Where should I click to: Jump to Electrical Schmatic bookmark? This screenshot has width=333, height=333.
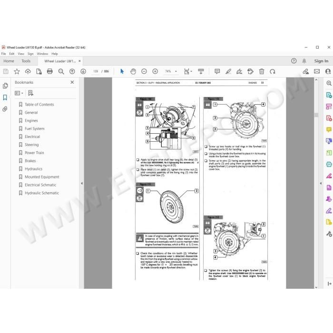tap(40, 185)
